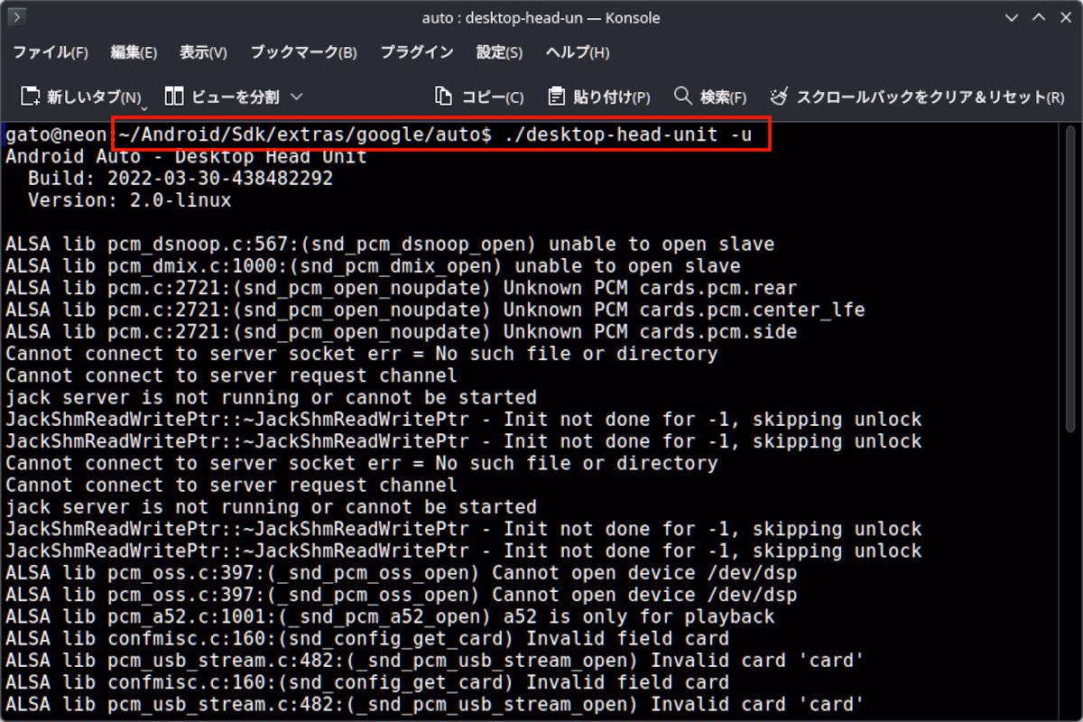
Task: Click the keep-above up arrow title button
Action: 1039,17
